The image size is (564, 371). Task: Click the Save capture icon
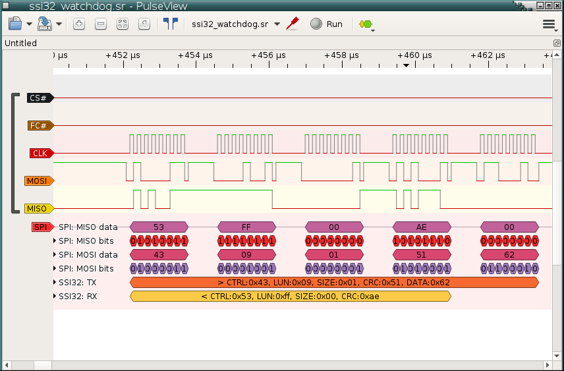point(45,24)
